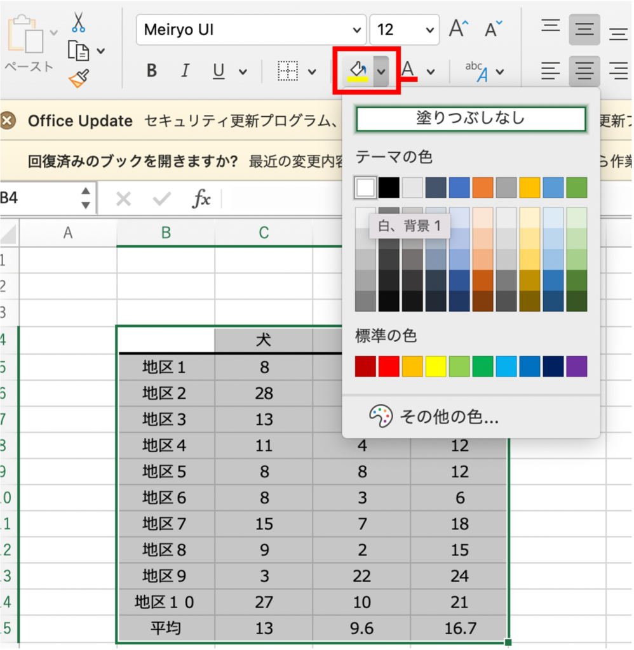The width and height of the screenshot is (634, 650).
Task: Click the fill color paint bucket icon
Action: [x=358, y=71]
